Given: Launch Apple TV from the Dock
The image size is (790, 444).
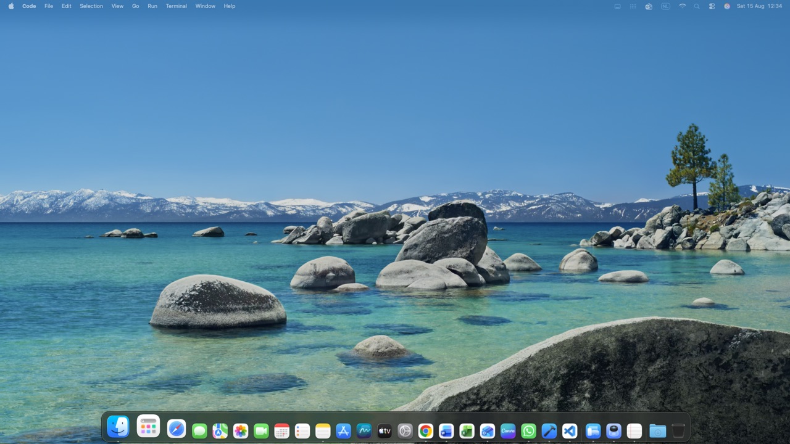Looking at the screenshot, I should coord(385,431).
